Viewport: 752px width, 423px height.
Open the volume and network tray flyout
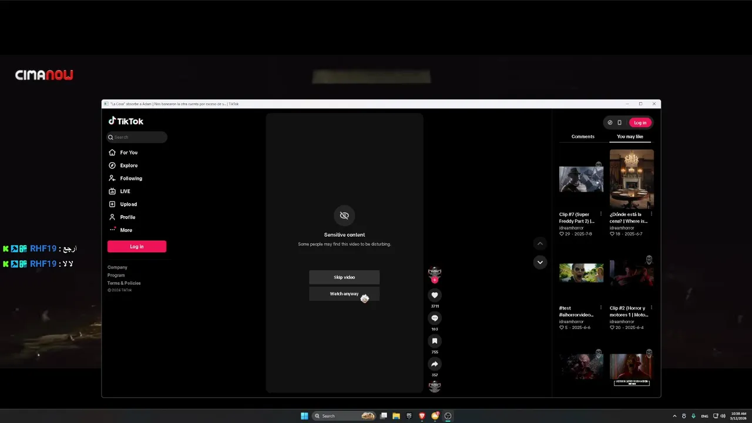(719, 416)
